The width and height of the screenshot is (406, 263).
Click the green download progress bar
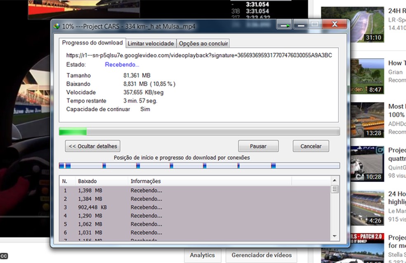[199, 131]
